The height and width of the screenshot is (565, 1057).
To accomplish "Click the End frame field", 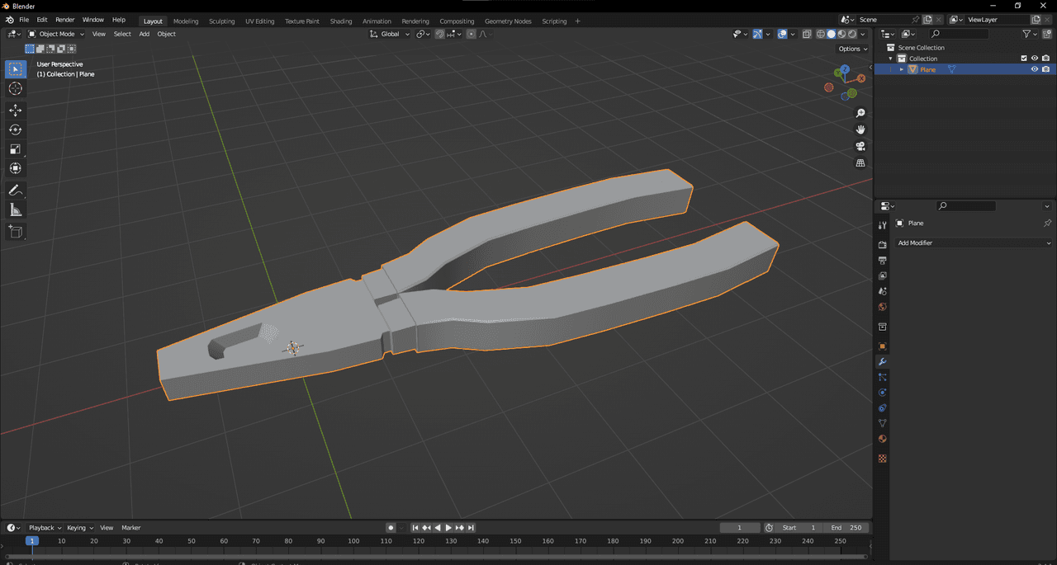I will click(846, 528).
